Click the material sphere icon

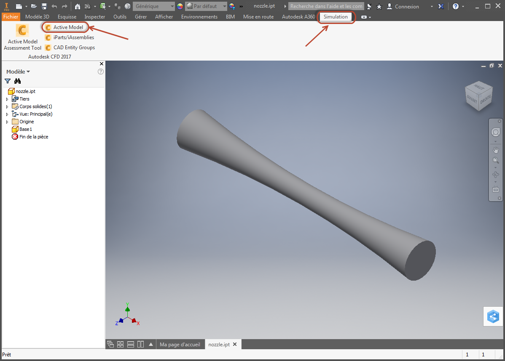(128, 6)
